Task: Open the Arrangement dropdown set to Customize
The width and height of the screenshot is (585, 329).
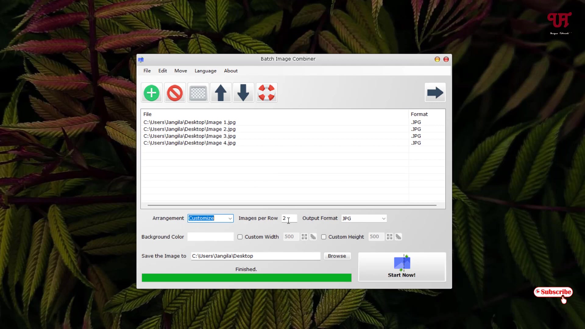Action: 210,218
